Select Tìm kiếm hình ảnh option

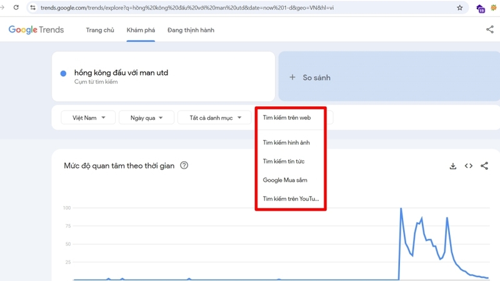coord(286,142)
